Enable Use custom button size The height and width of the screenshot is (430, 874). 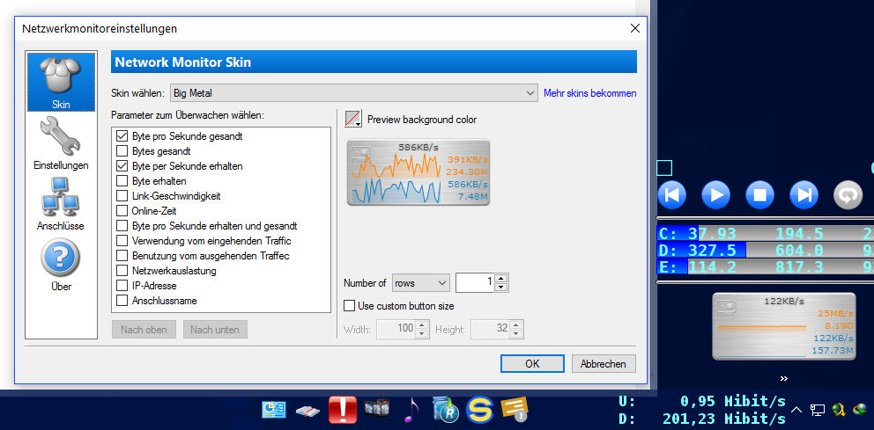click(349, 306)
